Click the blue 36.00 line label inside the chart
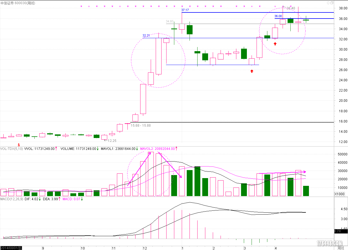 [278, 16]
